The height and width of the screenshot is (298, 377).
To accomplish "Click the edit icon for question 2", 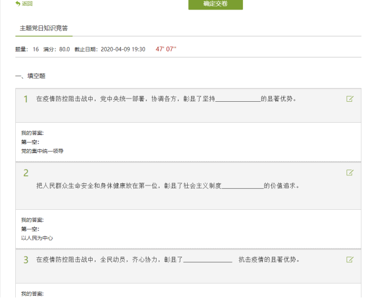I will click(x=350, y=172).
